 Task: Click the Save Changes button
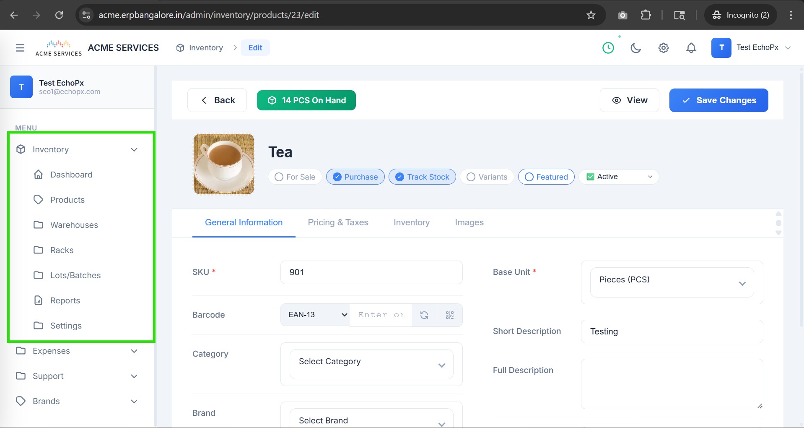(718, 100)
